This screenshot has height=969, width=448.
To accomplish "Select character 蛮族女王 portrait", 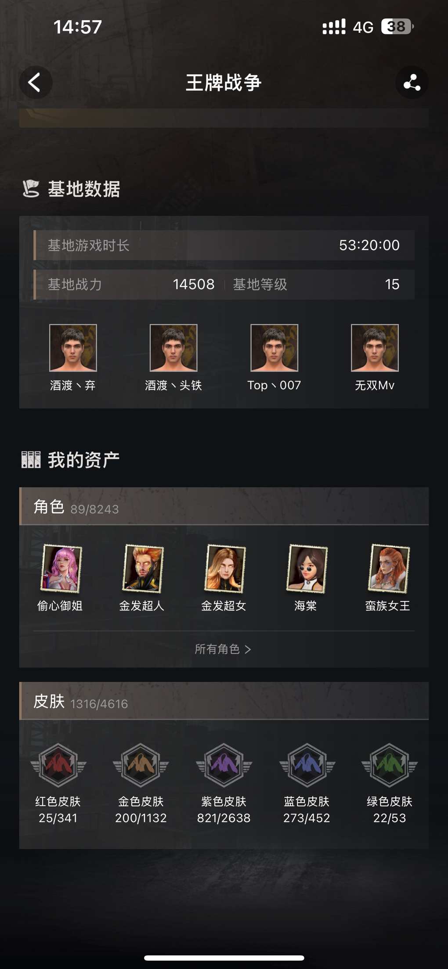I will coord(389,569).
